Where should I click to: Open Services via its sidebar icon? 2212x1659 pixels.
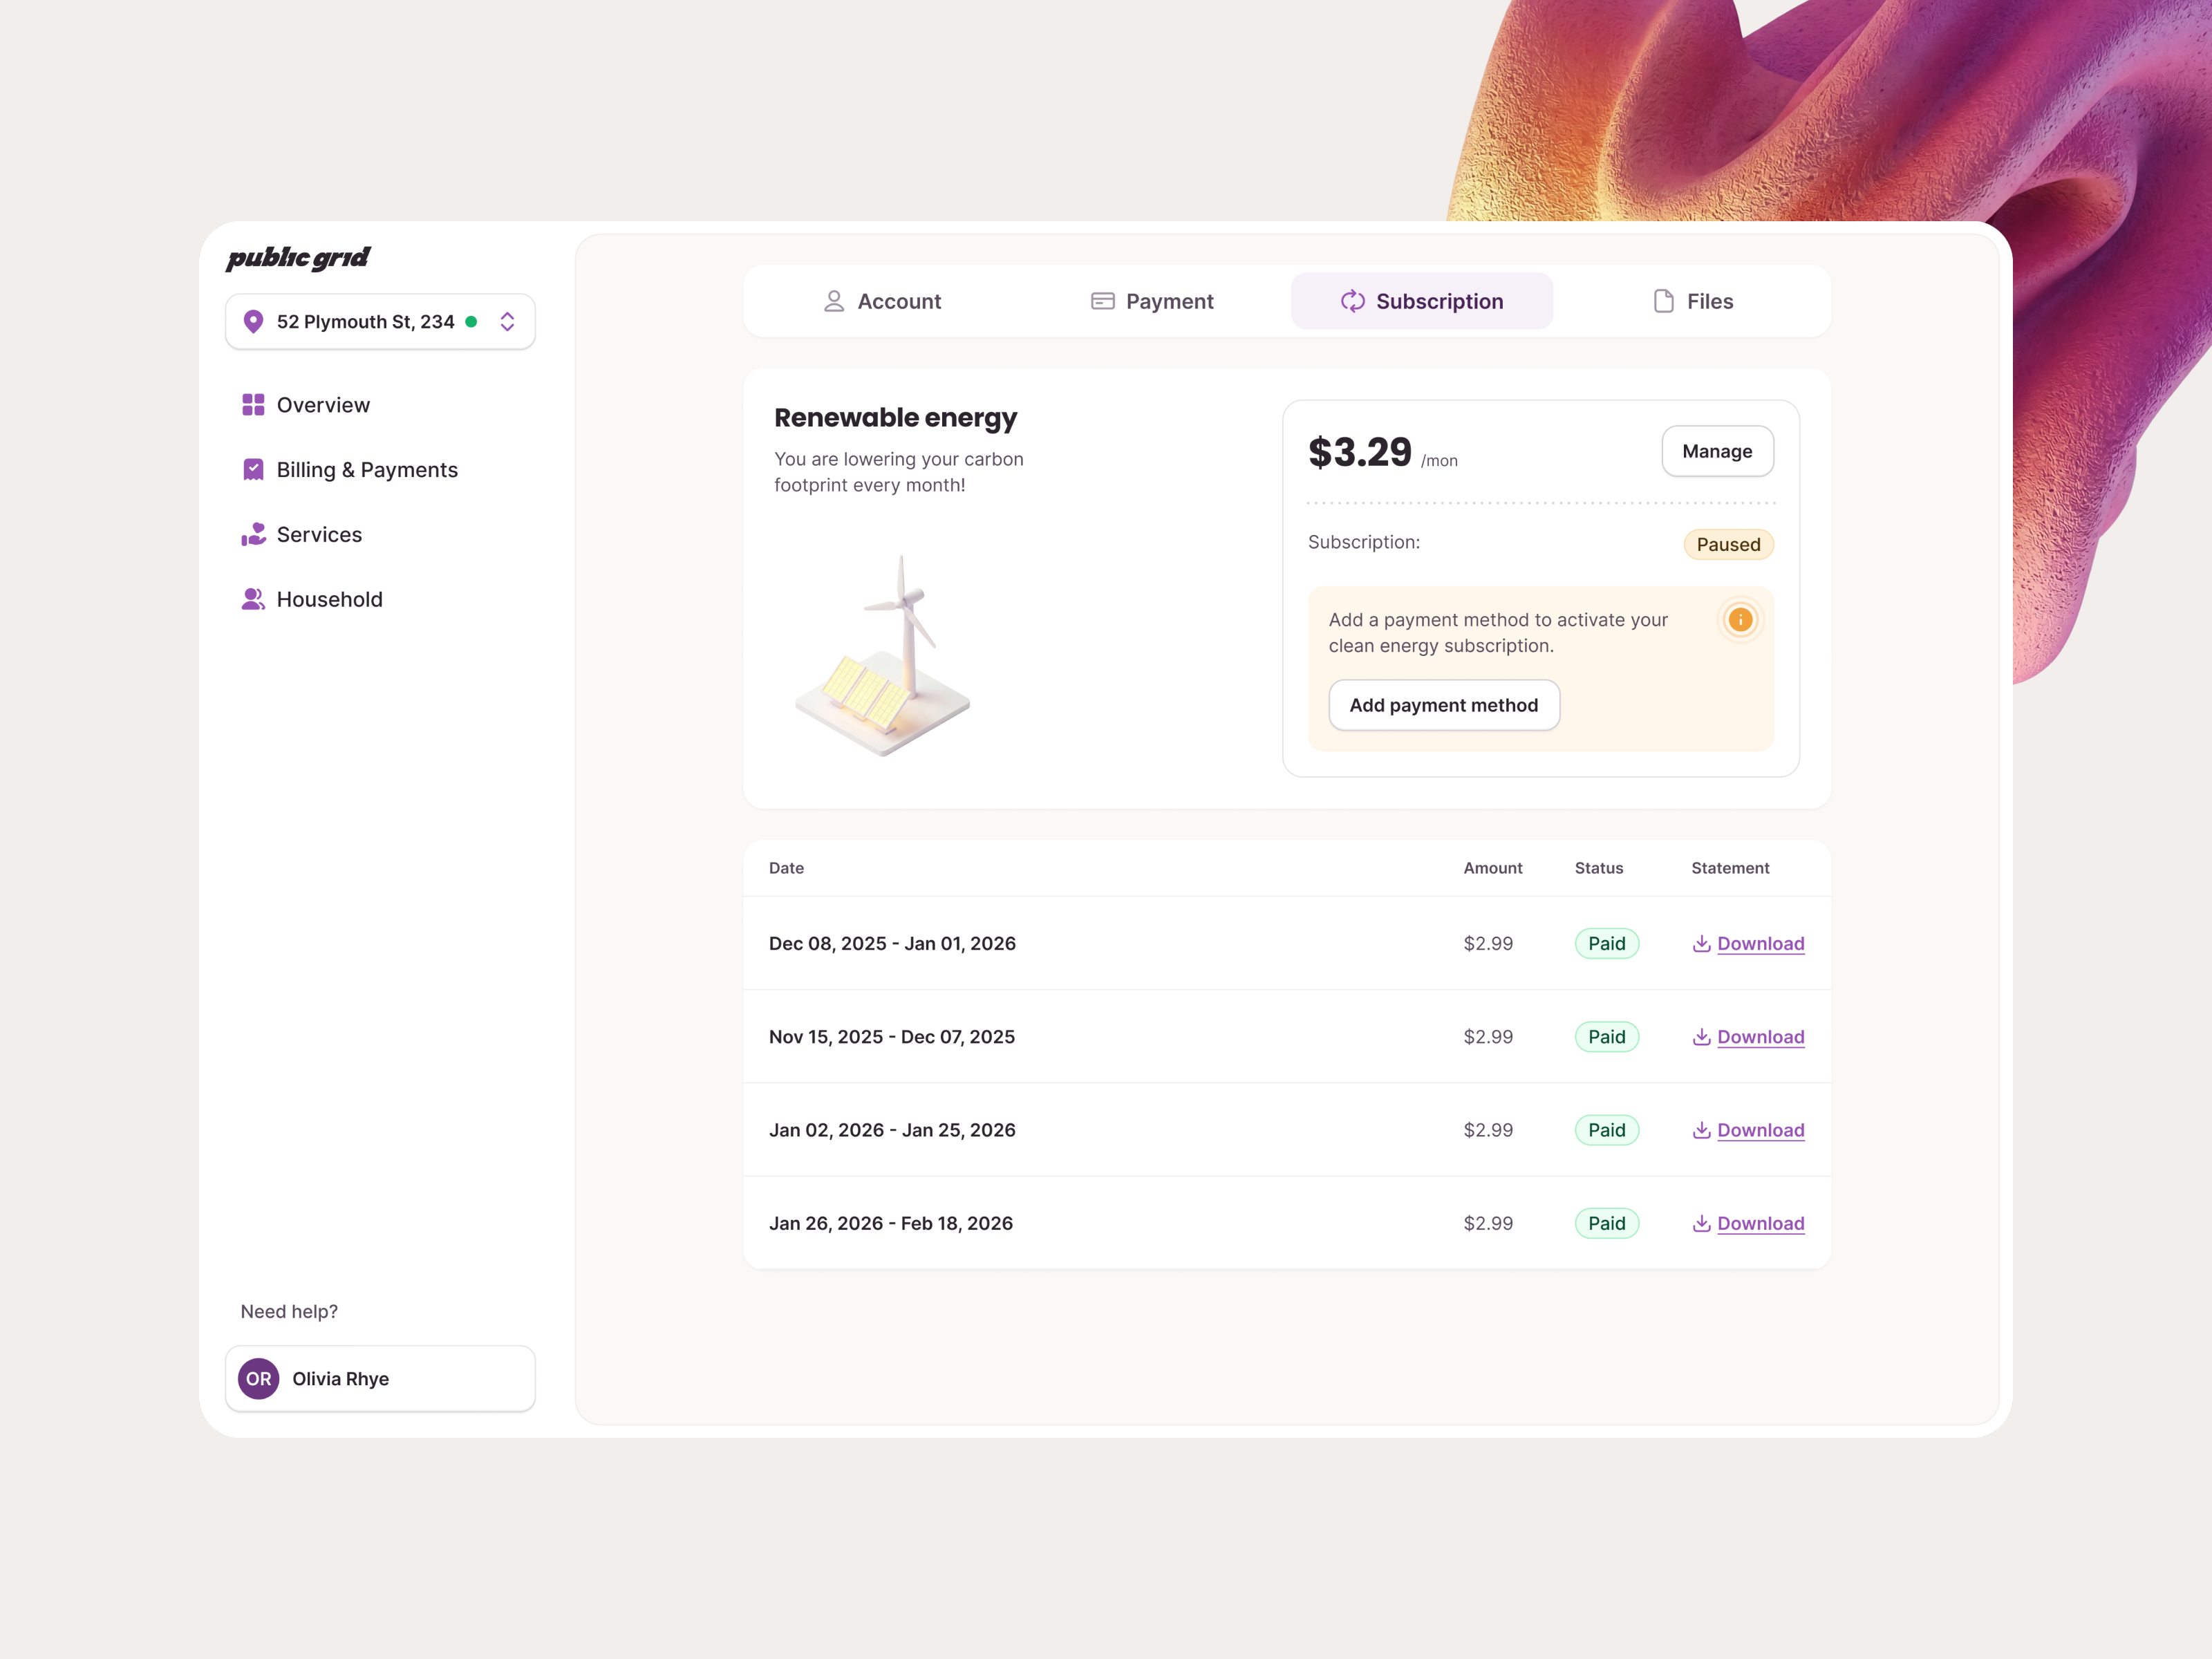pyautogui.click(x=253, y=534)
